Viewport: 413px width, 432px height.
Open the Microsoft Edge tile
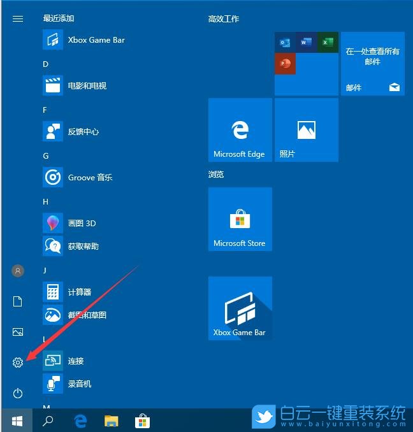tap(240, 130)
